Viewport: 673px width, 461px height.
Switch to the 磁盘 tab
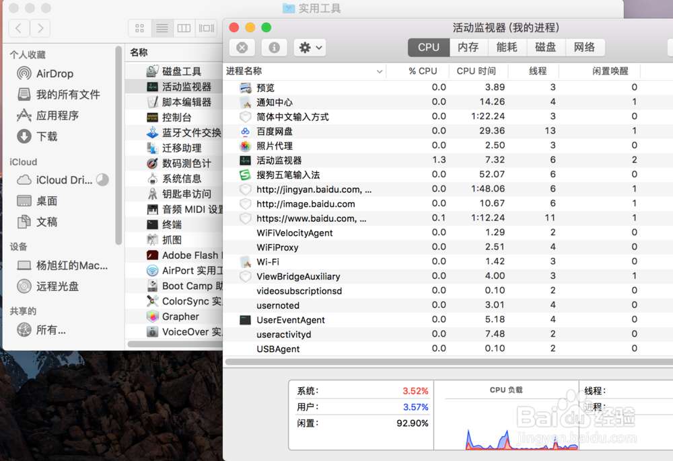tap(546, 47)
